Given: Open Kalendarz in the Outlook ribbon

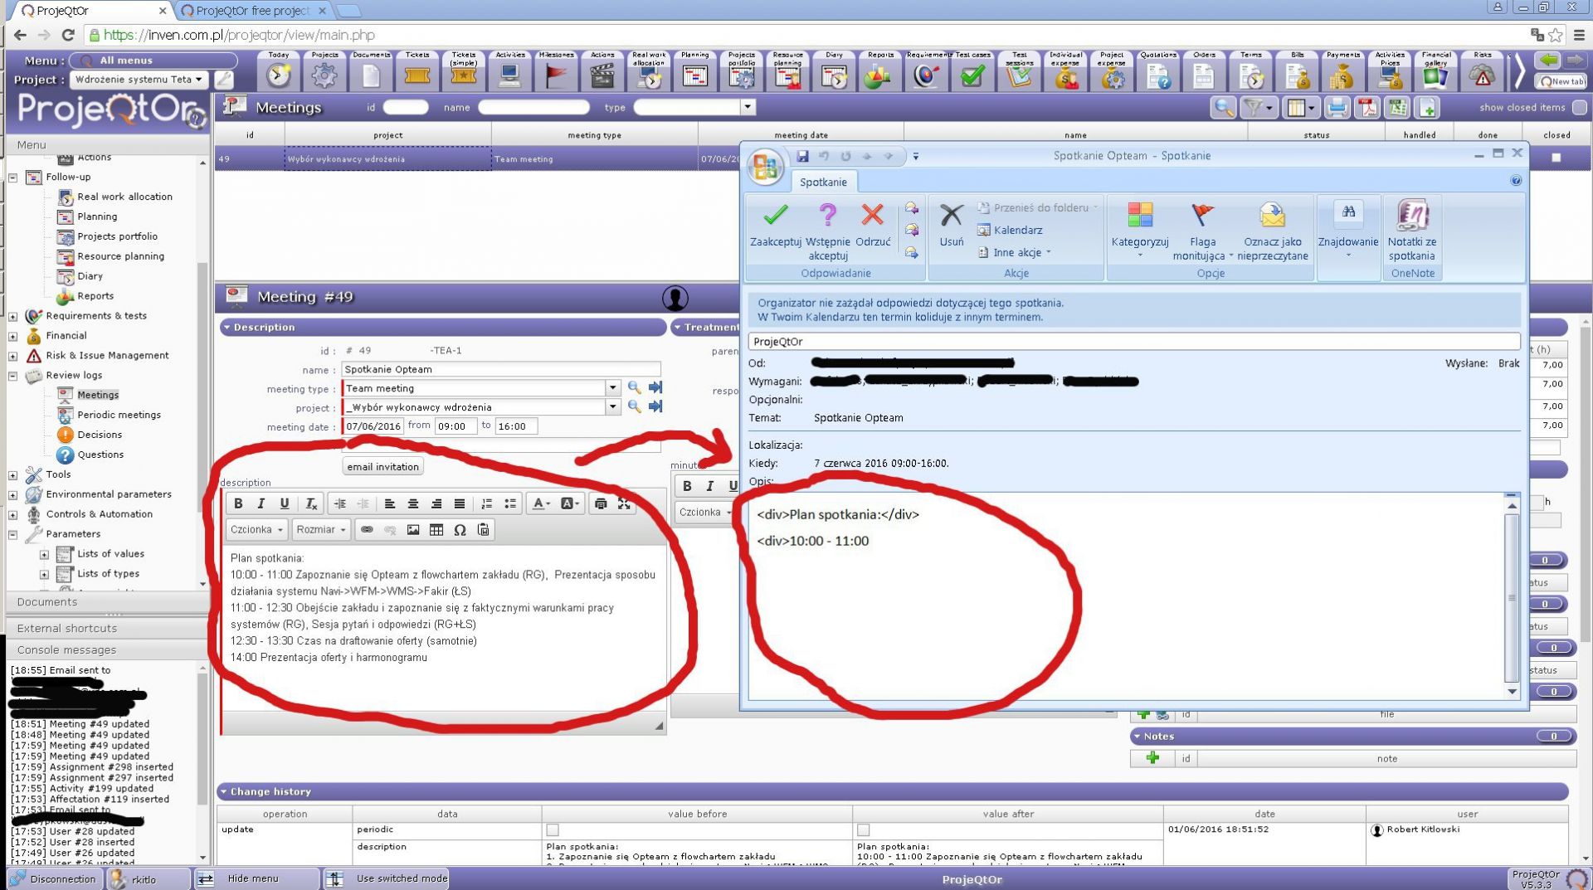Looking at the screenshot, I should click(x=1010, y=230).
